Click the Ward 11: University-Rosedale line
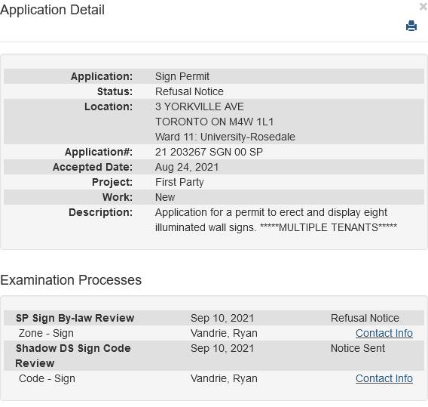 225,137
